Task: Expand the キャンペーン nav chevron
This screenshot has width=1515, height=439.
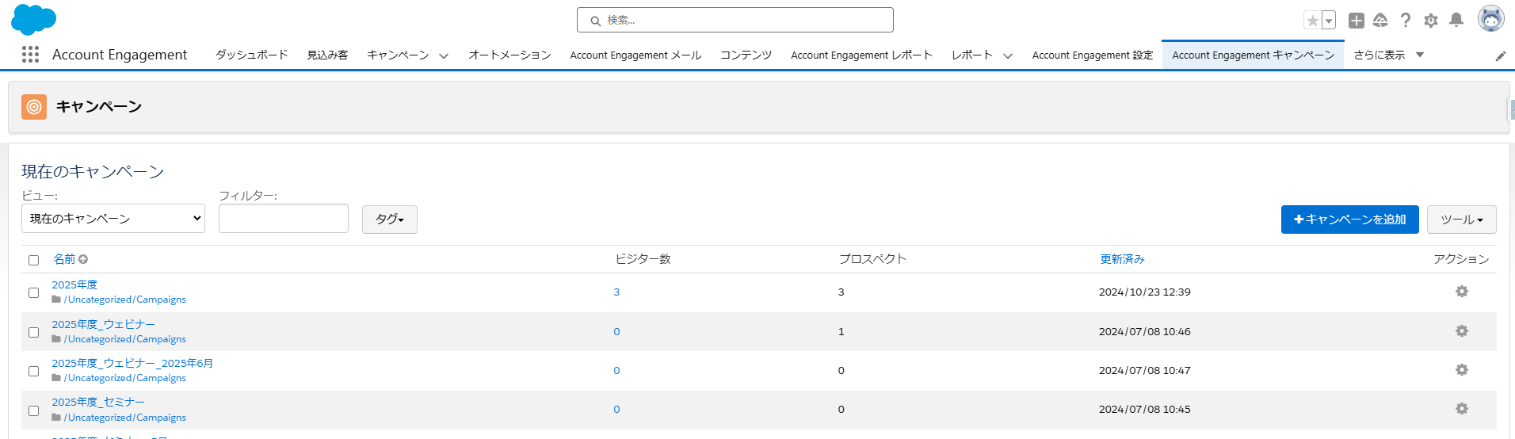Action: point(444,55)
